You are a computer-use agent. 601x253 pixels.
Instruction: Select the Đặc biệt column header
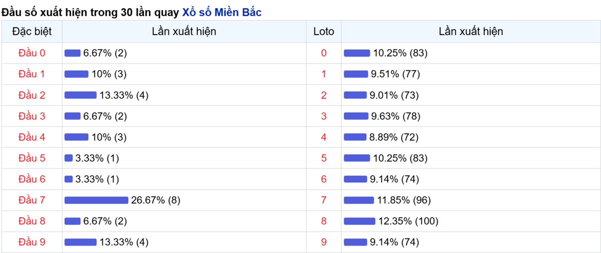(32, 32)
